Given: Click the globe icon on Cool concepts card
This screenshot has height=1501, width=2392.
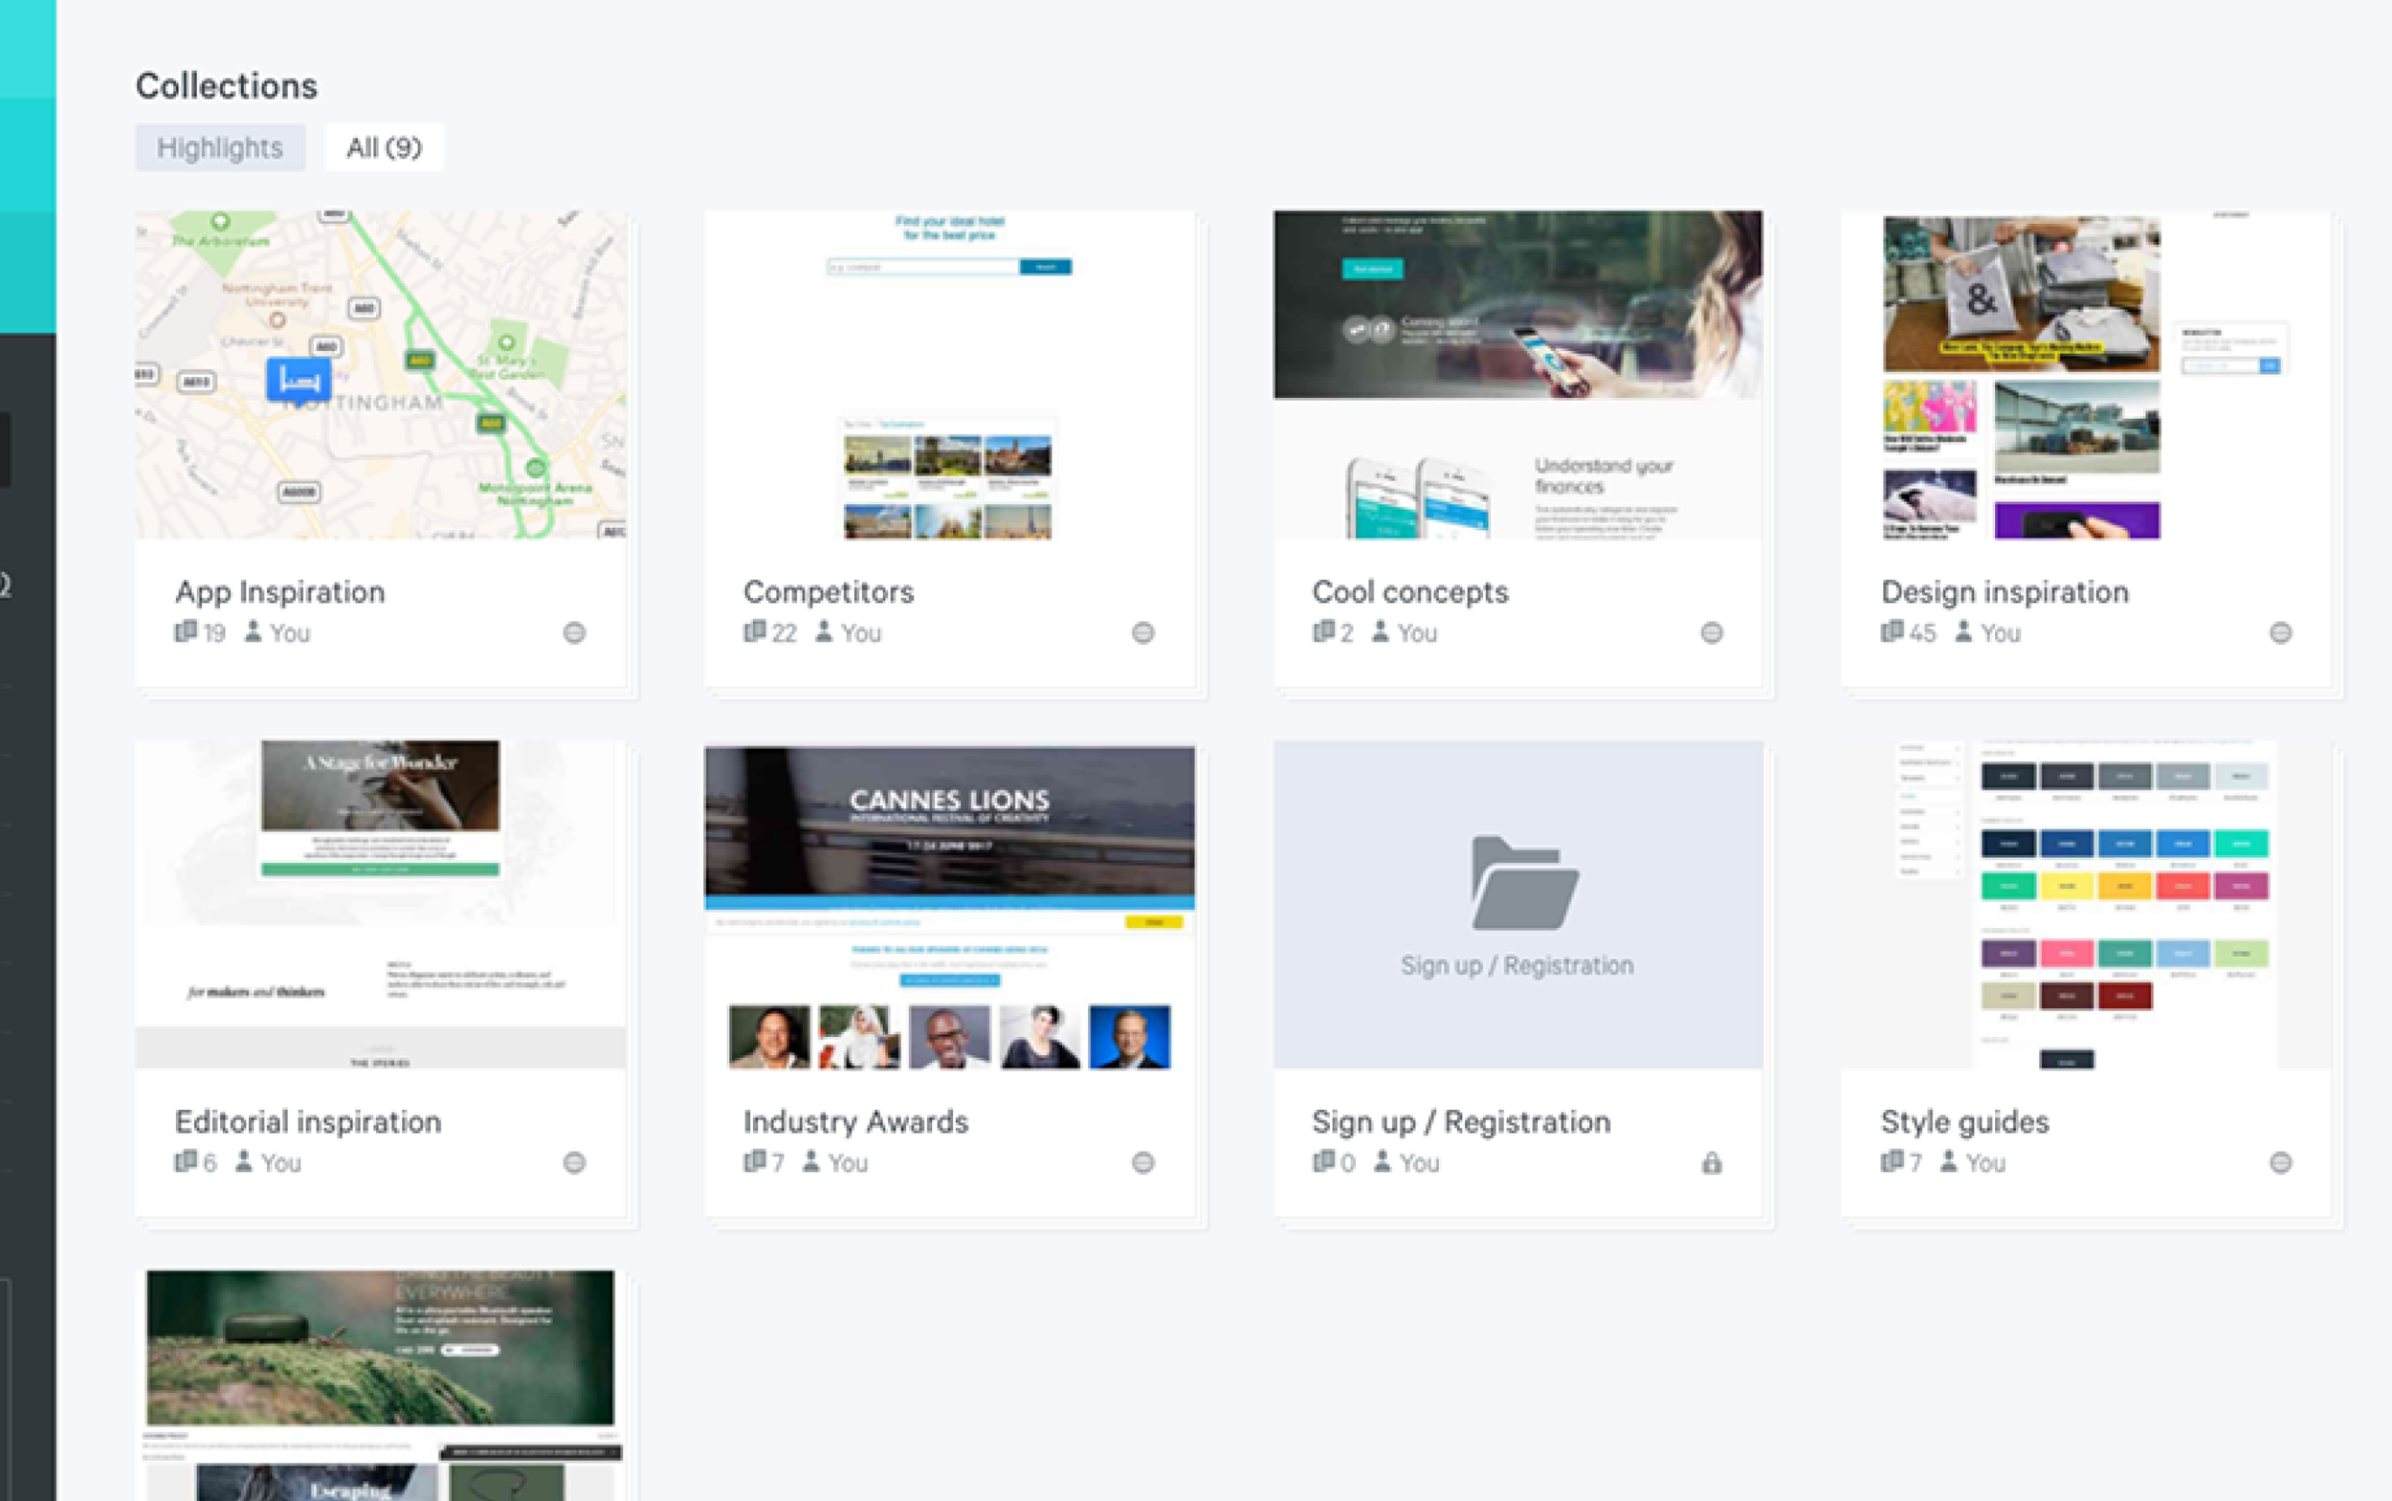Looking at the screenshot, I should [1712, 632].
